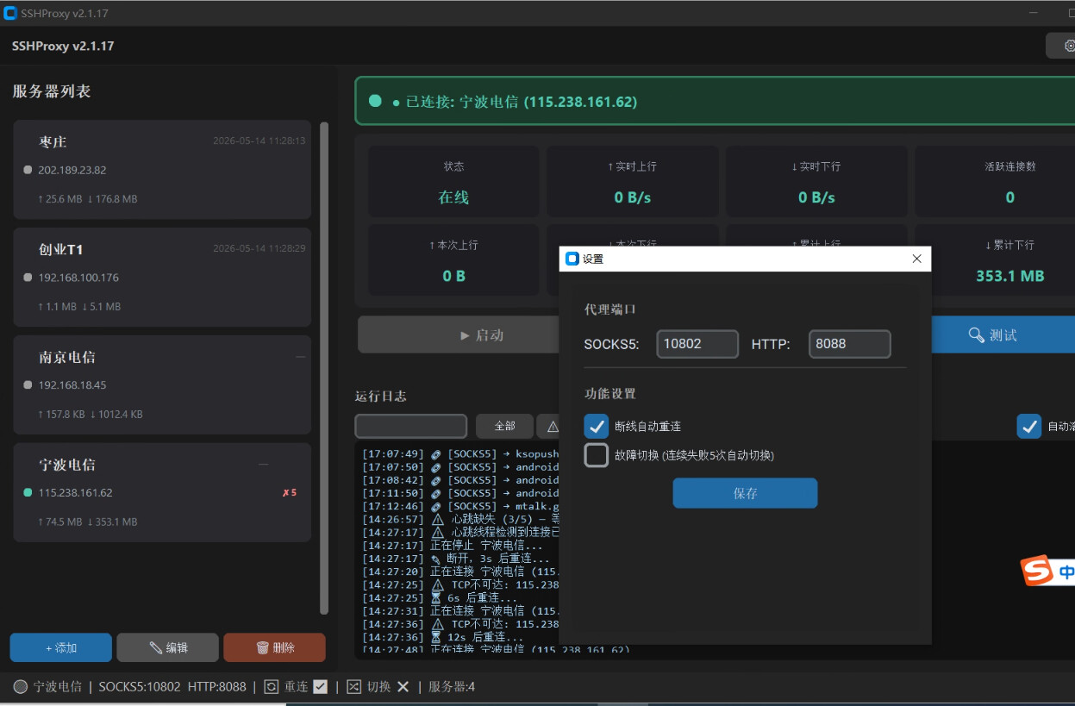Viewport: 1075px width, 706px height.
Task: Click plug icon on 断开, 3s 后重连 line
Action: [436, 559]
